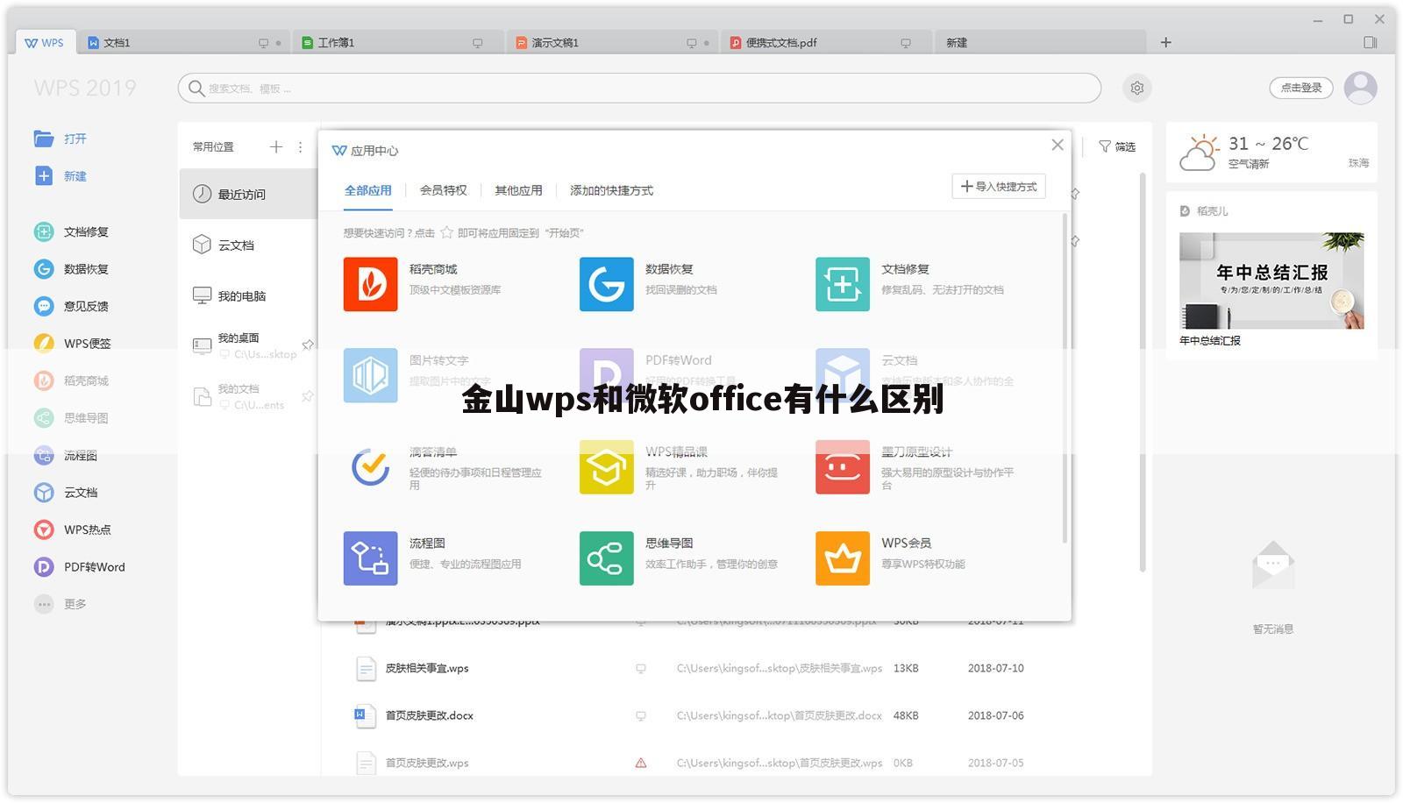The image size is (1403, 803).
Task: Open 云文档 in the left sidebar
Action: pos(66,493)
